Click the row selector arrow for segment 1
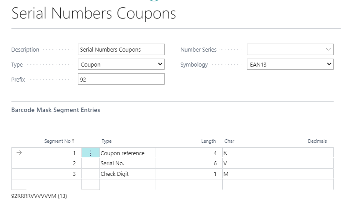This screenshot has width=353, height=201. point(19,153)
